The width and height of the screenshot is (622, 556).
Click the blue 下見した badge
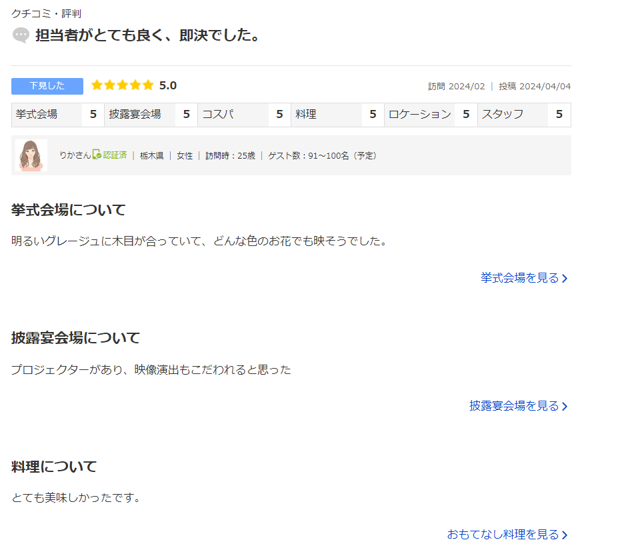[x=47, y=86]
